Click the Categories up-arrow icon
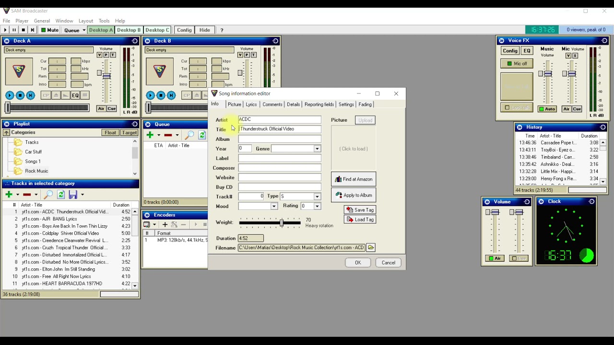This screenshot has height=345, width=614. tap(7, 133)
